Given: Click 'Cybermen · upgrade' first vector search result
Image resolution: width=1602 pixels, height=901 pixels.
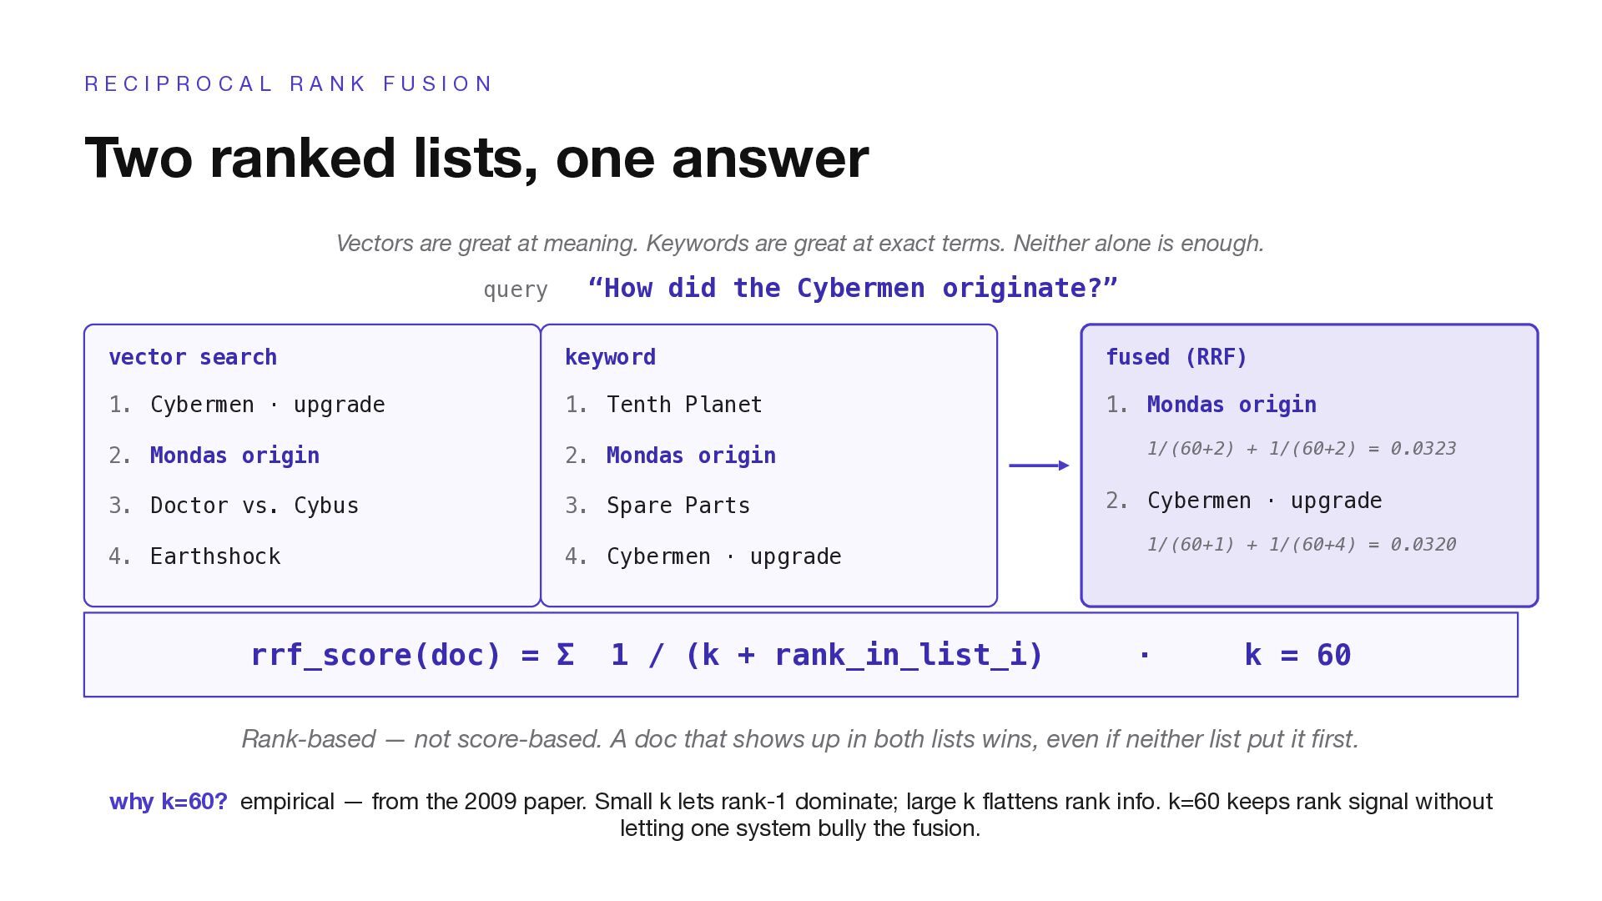Looking at the screenshot, I should (267, 405).
